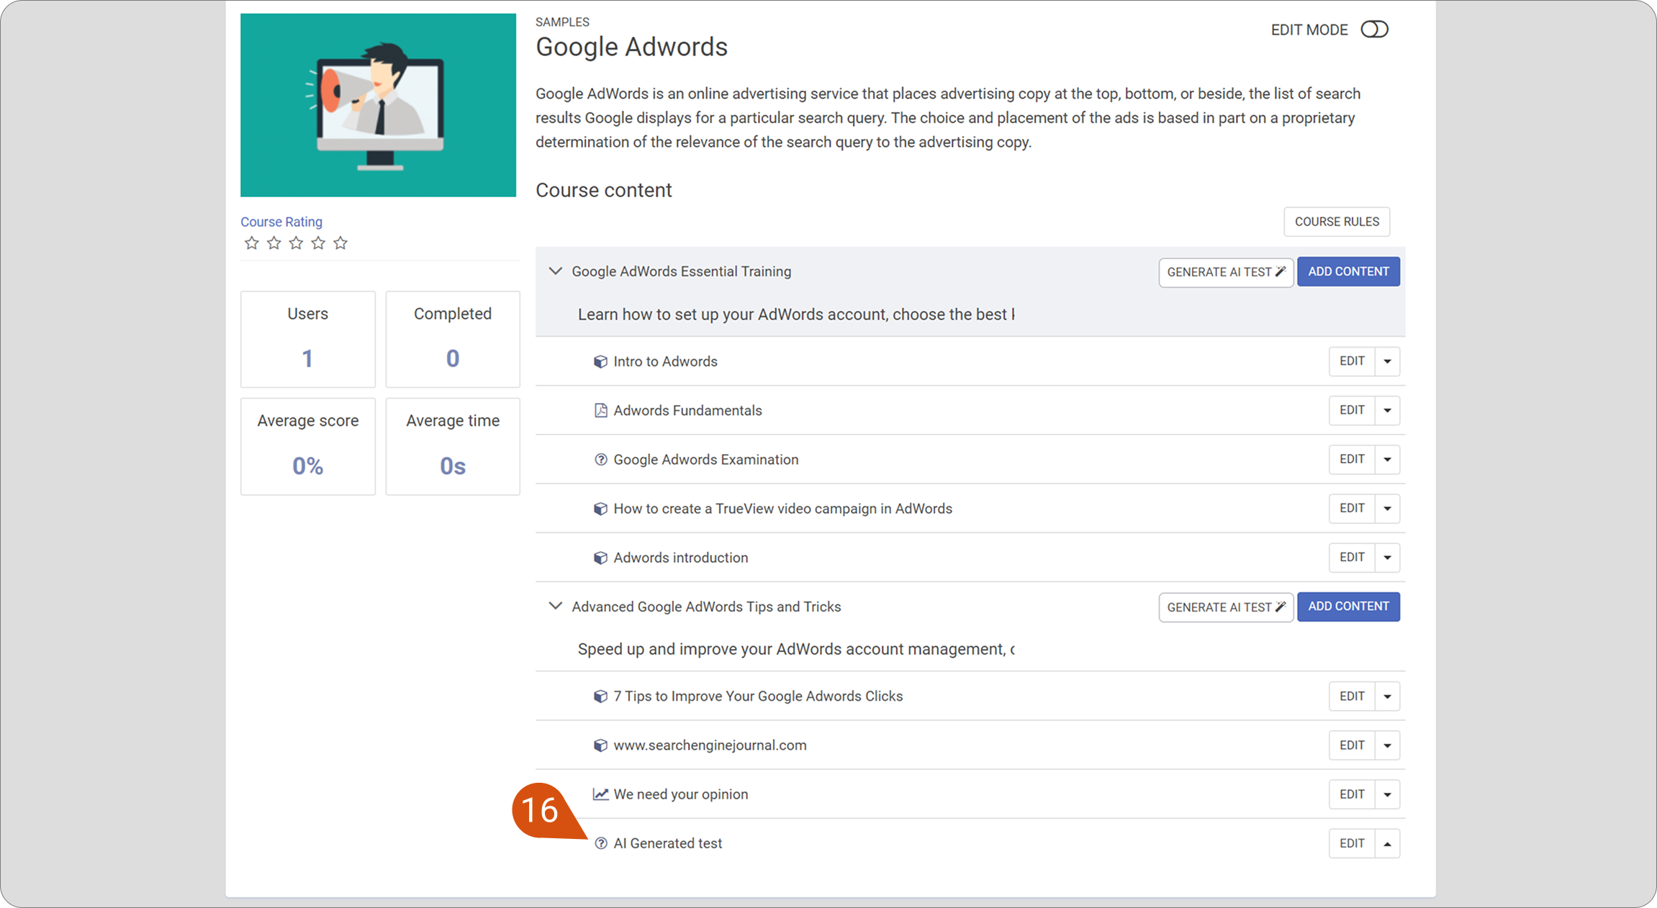This screenshot has width=1657, height=908.
Task: Click the cube icon beside Adwords introduction
Action: coord(600,558)
